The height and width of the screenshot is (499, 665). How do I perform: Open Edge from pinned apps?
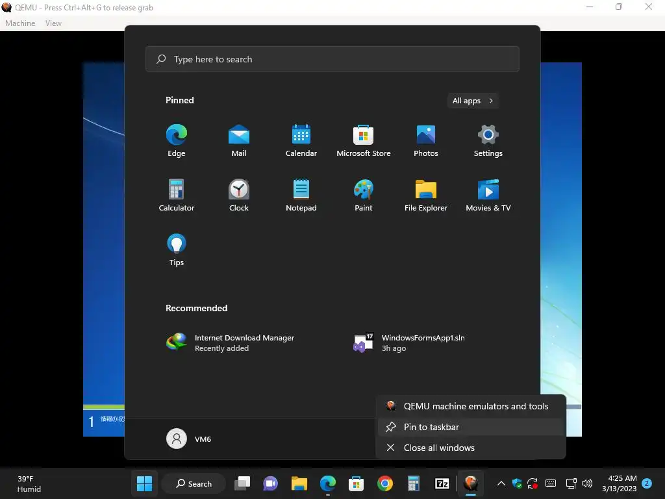click(177, 140)
